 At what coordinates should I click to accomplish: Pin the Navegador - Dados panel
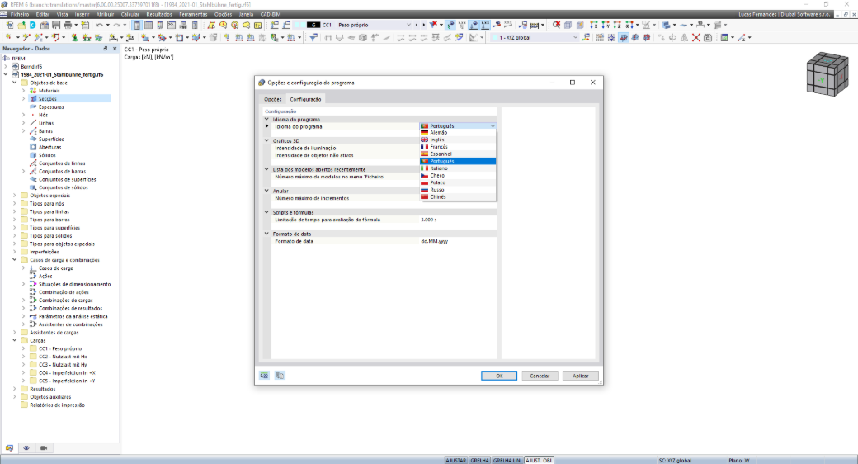click(106, 49)
